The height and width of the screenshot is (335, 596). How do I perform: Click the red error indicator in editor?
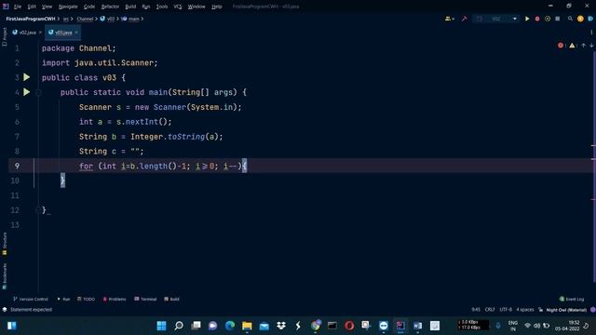[561, 46]
